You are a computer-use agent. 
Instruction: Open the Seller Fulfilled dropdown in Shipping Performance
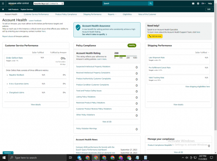coord(202,53)
